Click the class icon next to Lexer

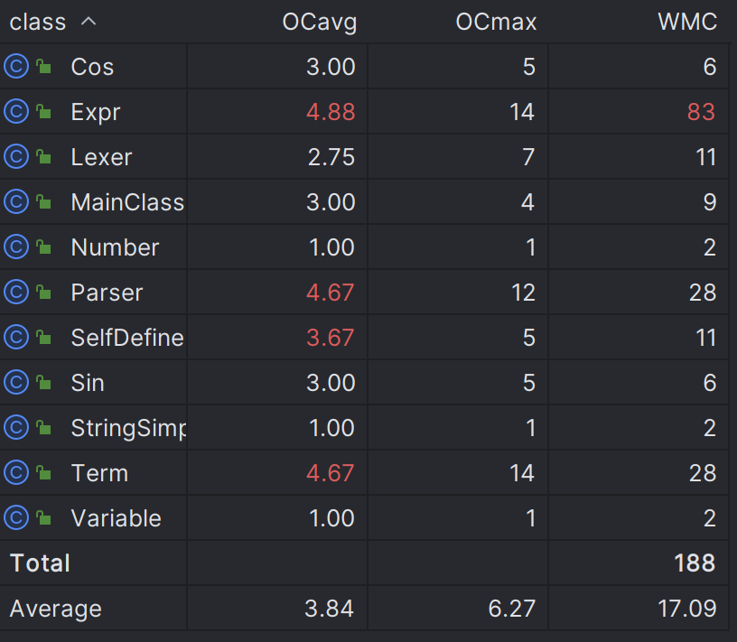pos(16,157)
